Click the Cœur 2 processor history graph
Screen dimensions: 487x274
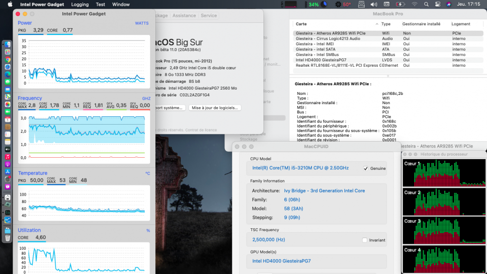tap(444, 201)
